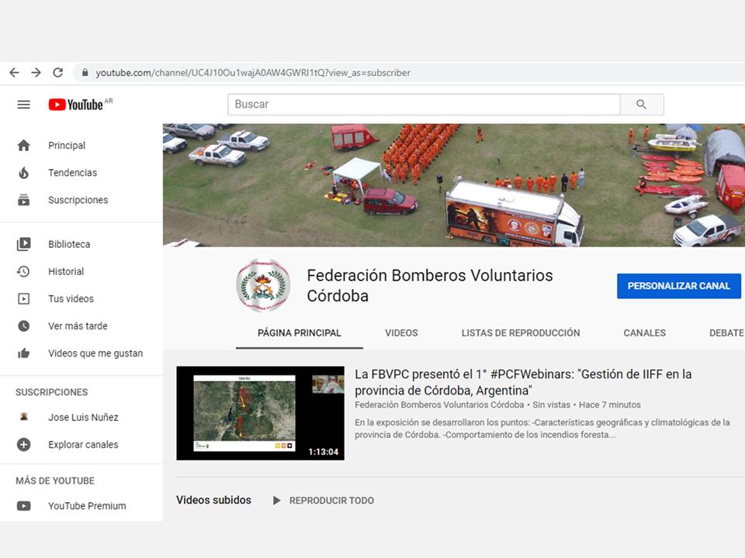Open Historial in the sidebar
745x558 pixels.
click(65, 271)
